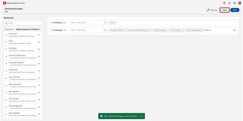Click the View Campaigns Report tag label
243x121 pixels.
(193, 30)
